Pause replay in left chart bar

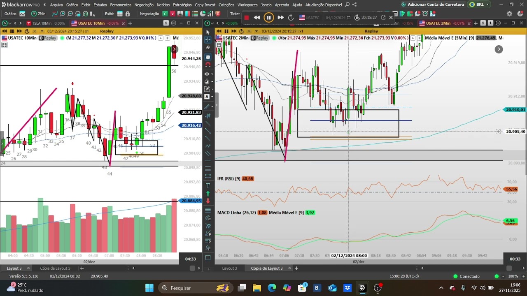coord(12,31)
